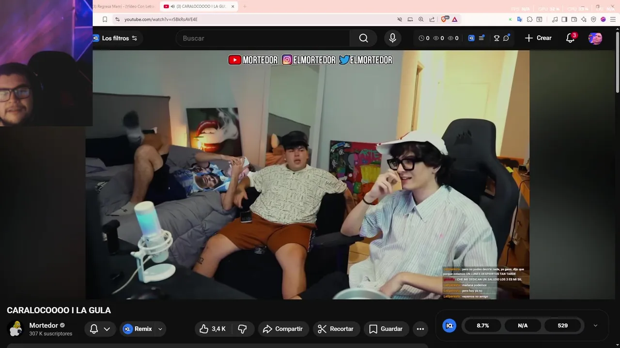Click the browser profile avatar icon
This screenshot has width=620, height=348.
(603, 19)
